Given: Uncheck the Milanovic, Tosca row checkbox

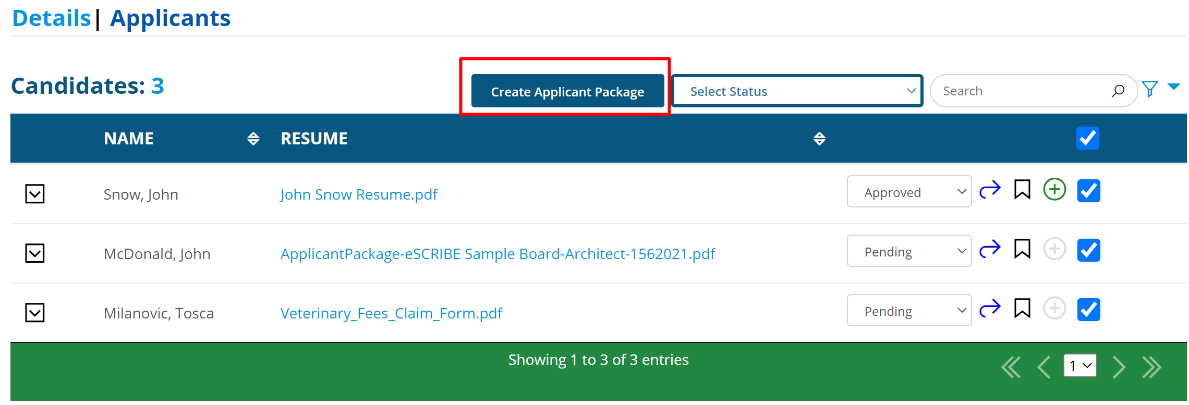Looking at the screenshot, I should click(x=1088, y=310).
